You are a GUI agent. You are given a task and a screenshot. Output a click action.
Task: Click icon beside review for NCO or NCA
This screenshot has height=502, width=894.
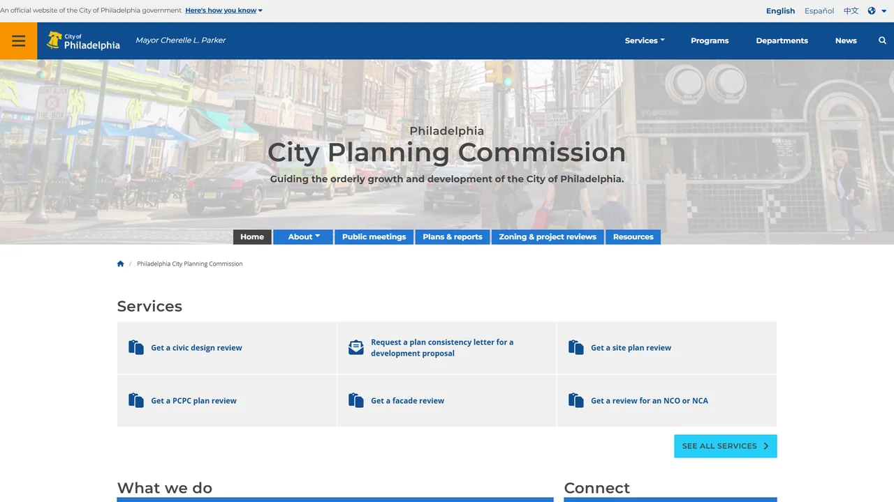tap(576, 400)
